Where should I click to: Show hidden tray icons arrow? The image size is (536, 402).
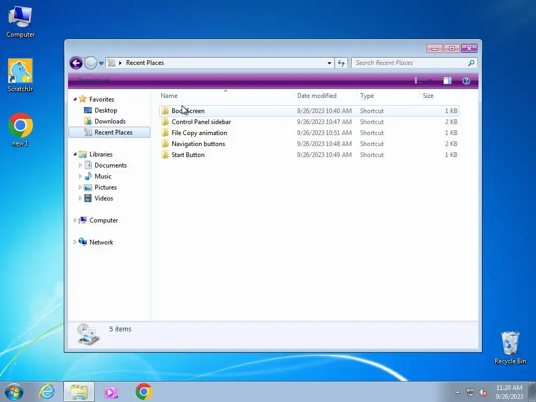[457, 392]
